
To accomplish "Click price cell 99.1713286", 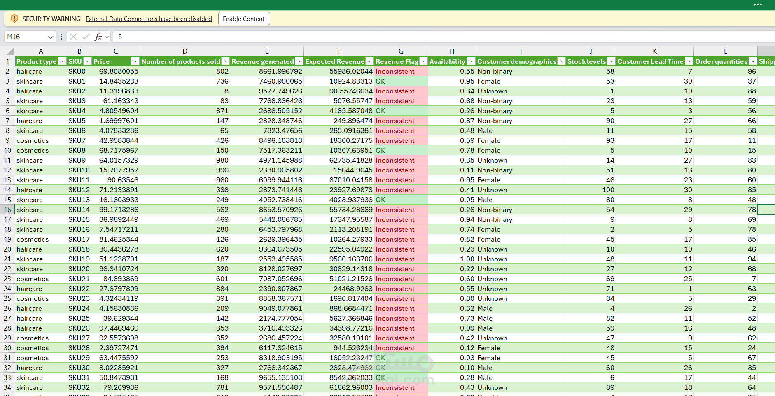I will click(x=116, y=210).
